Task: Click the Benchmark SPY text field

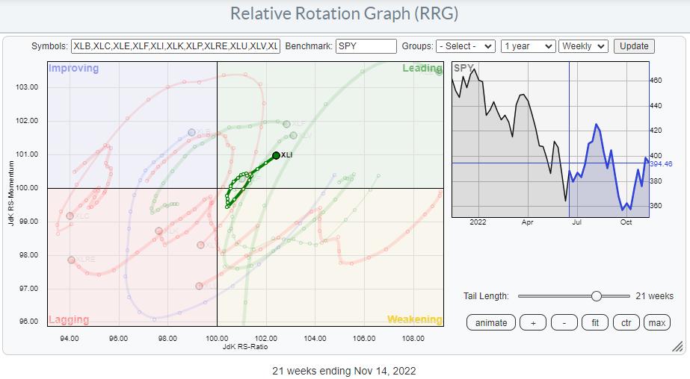Action: point(366,46)
